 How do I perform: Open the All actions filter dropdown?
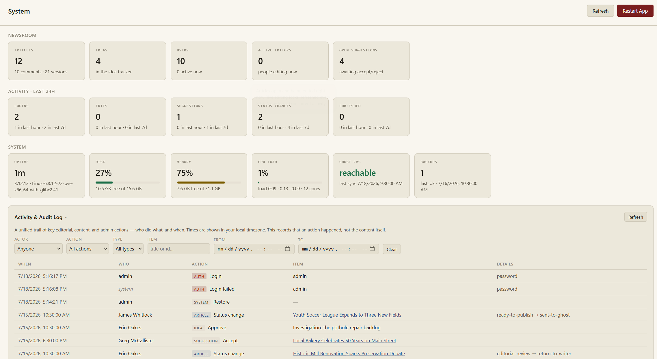[88, 249]
